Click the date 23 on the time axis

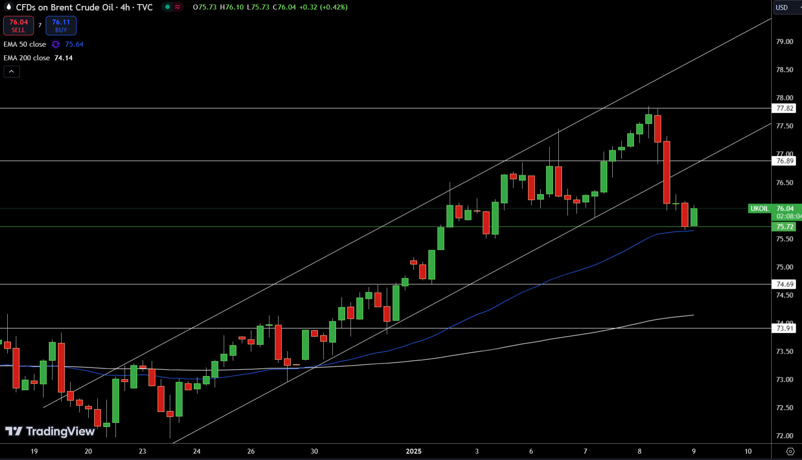coord(143,451)
